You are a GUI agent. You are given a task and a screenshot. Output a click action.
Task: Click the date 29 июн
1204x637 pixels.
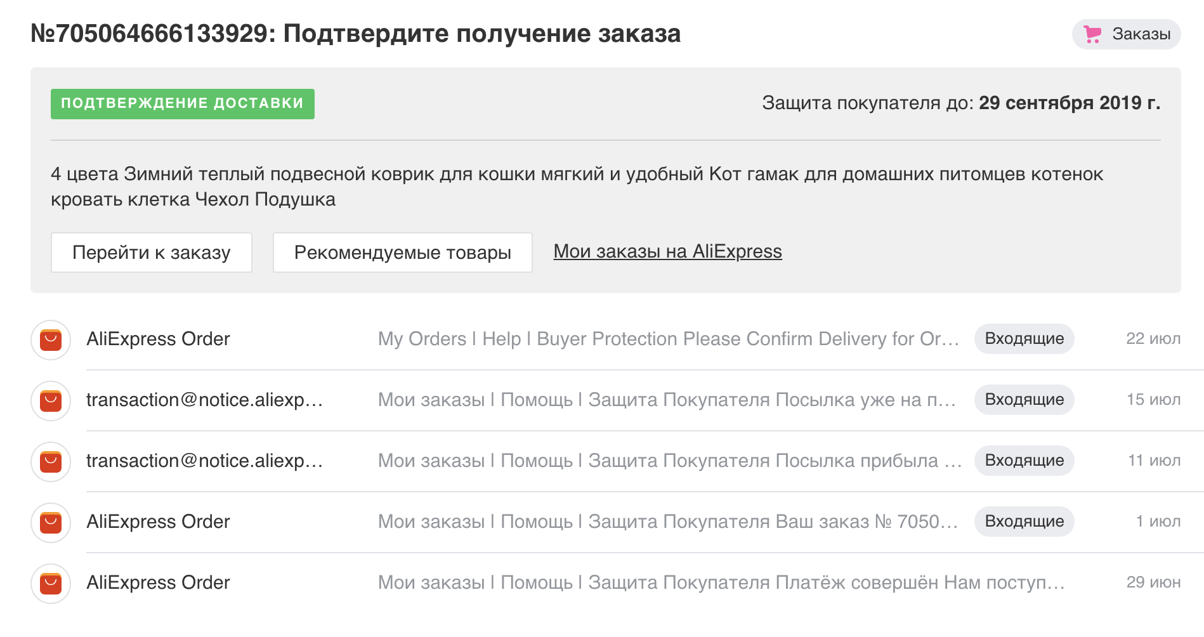pyautogui.click(x=1153, y=582)
